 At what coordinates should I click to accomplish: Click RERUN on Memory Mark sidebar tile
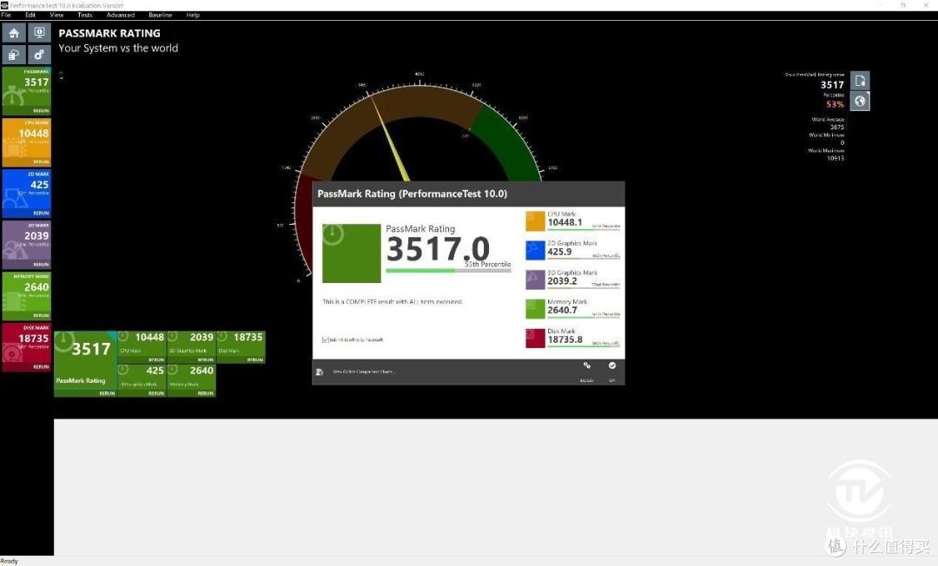click(42, 316)
